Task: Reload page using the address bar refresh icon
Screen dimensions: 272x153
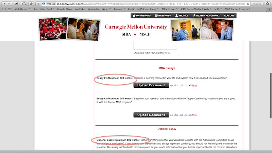Action: tap(248, 4)
